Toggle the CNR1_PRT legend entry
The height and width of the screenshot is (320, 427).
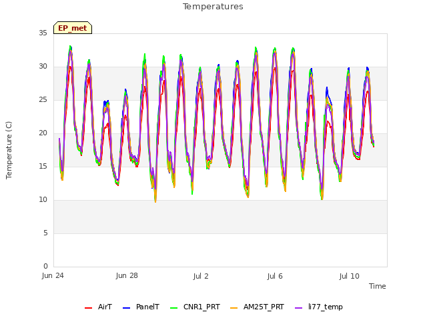195,307
